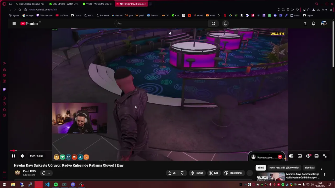The width and height of the screenshot is (335, 188).
Task: Switch to KNGL Social Topluluk tab
Action: click(x=29, y=4)
